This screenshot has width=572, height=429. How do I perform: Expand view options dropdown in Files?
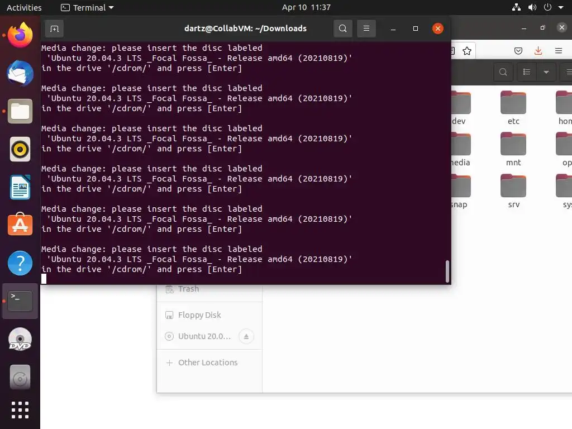point(546,72)
